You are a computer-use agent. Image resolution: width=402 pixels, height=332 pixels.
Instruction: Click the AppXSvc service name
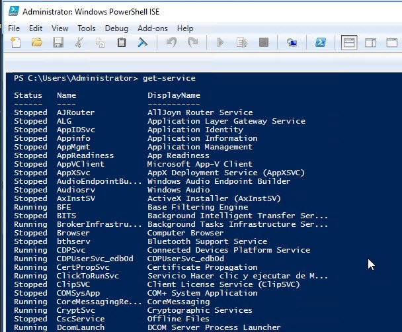pyautogui.click(x=73, y=173)
